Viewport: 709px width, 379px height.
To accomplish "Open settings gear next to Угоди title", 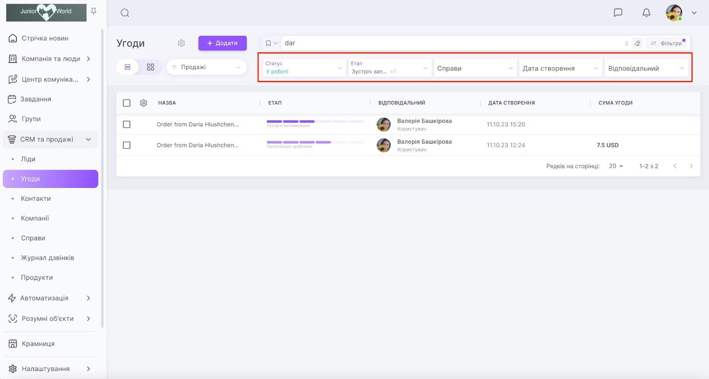I will click(x=181, y=43).
